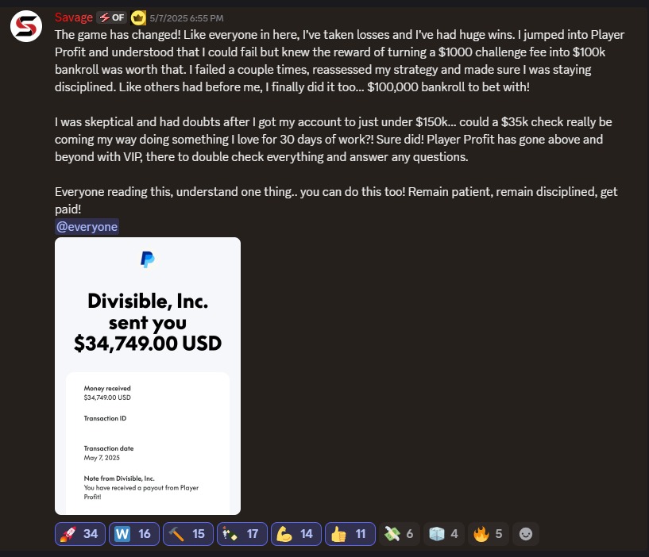Click the 5/7/2025 6:55 PM timestamp
This screenshot has height=557, width=649.
click(186, 18)
